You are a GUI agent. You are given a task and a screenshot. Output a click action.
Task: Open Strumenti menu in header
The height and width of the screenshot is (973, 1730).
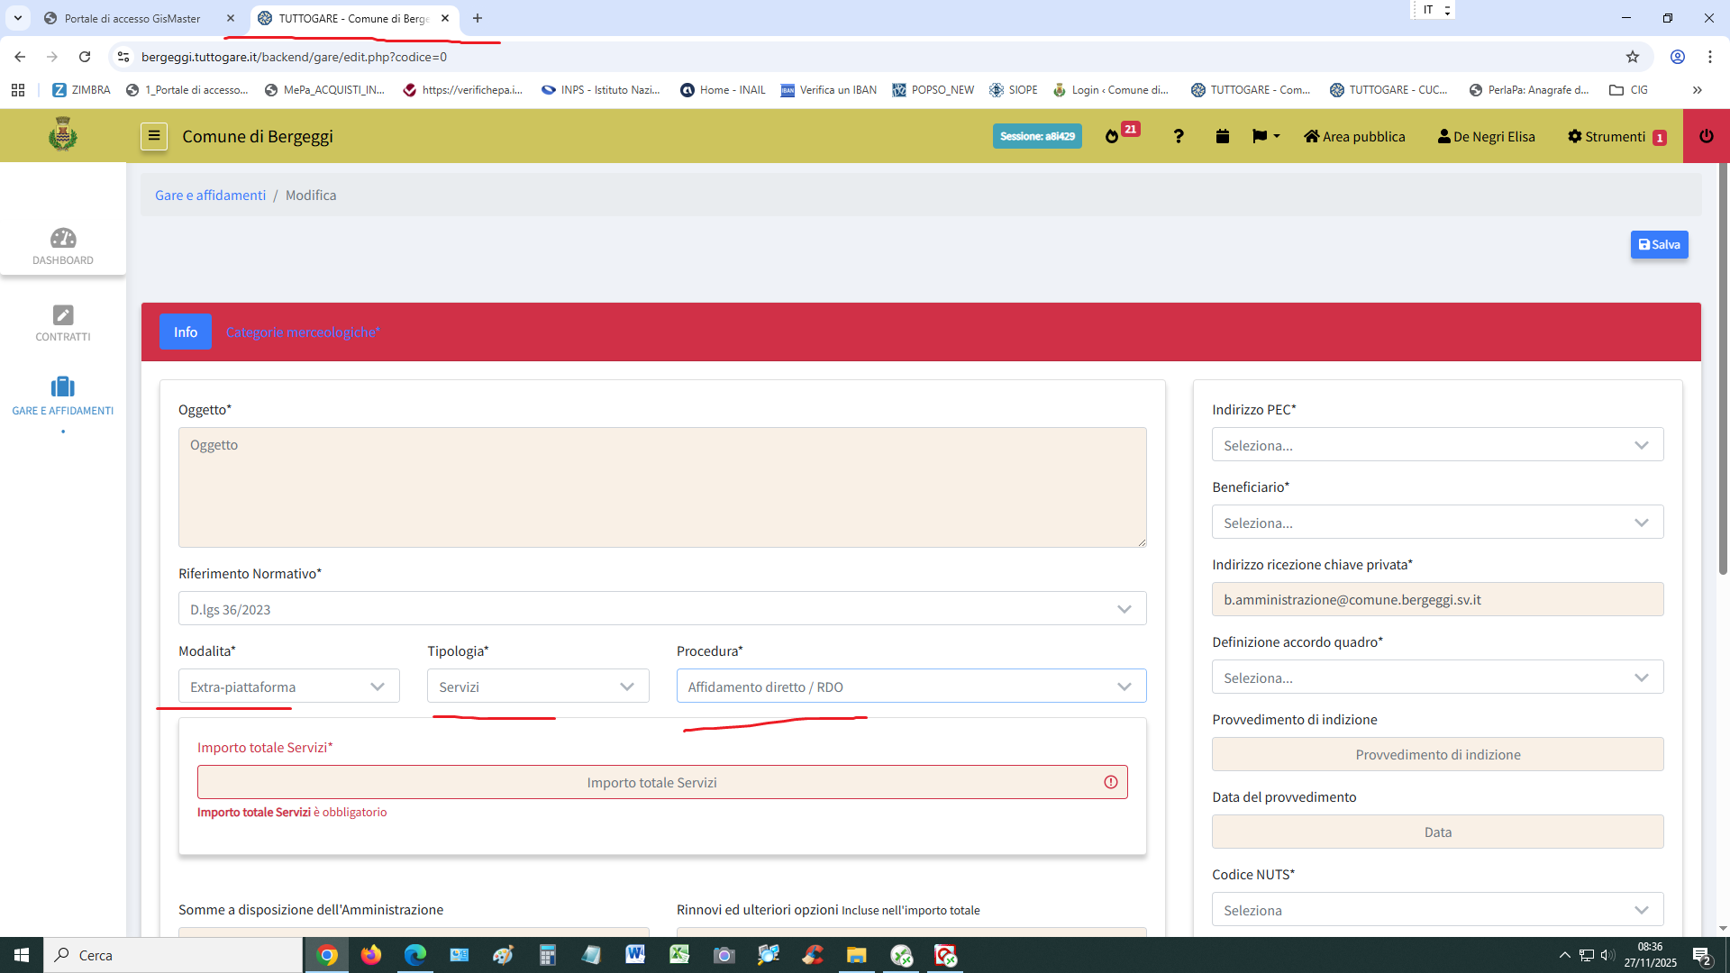pos(1615,136)
